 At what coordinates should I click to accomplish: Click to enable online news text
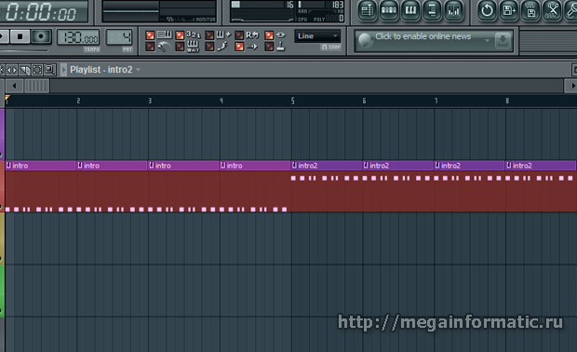423,36
